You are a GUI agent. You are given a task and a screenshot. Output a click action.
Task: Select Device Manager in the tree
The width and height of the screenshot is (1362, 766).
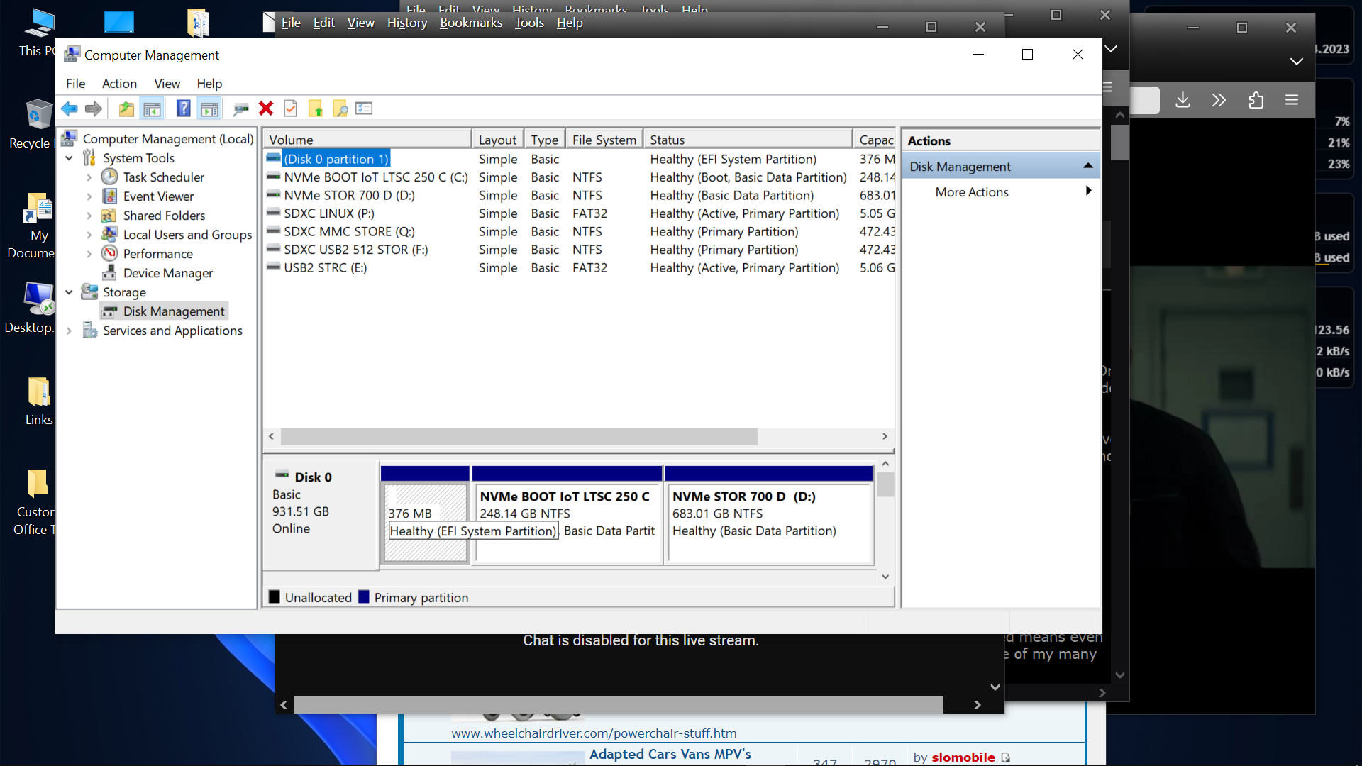[167, 273]
